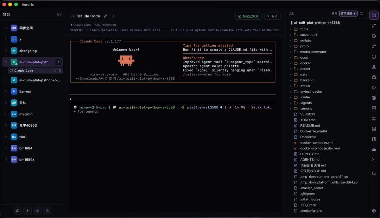Expand the backend folder
The height and width of the screenshot is (218, 380).
[290, 80]
